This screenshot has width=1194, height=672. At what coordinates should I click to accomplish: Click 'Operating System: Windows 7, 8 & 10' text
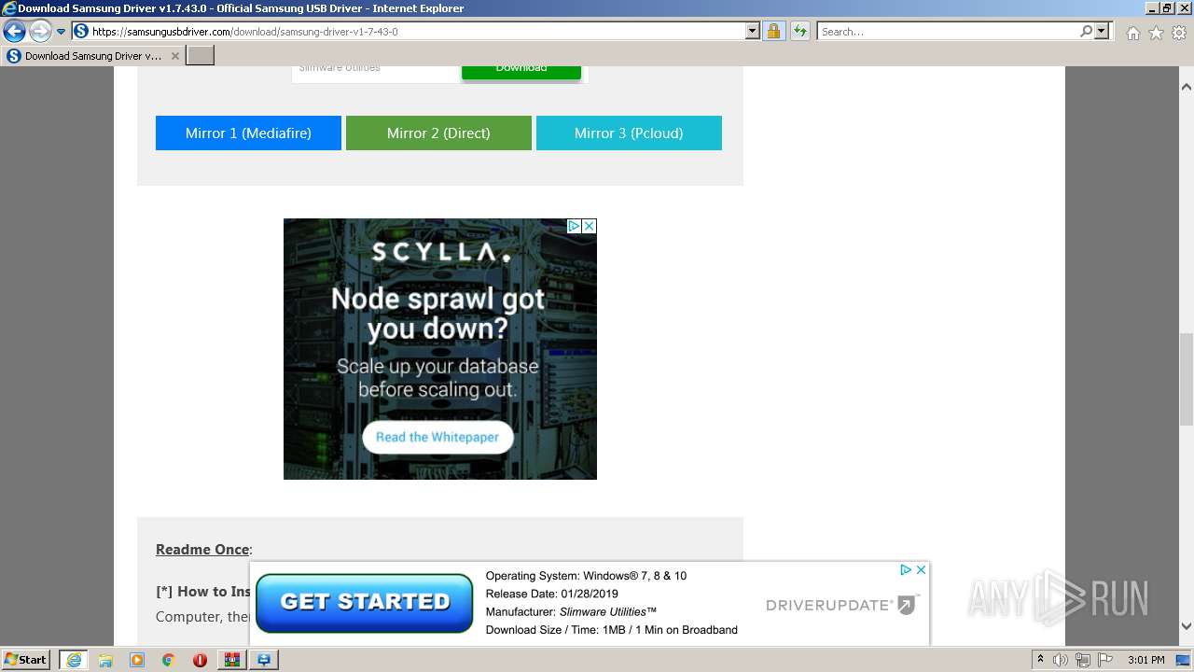pyautogui.click(x=586, y=576)
